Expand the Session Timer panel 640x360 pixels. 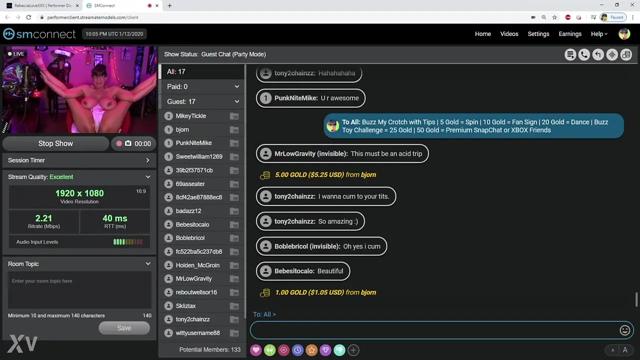(x=79, y=160)
